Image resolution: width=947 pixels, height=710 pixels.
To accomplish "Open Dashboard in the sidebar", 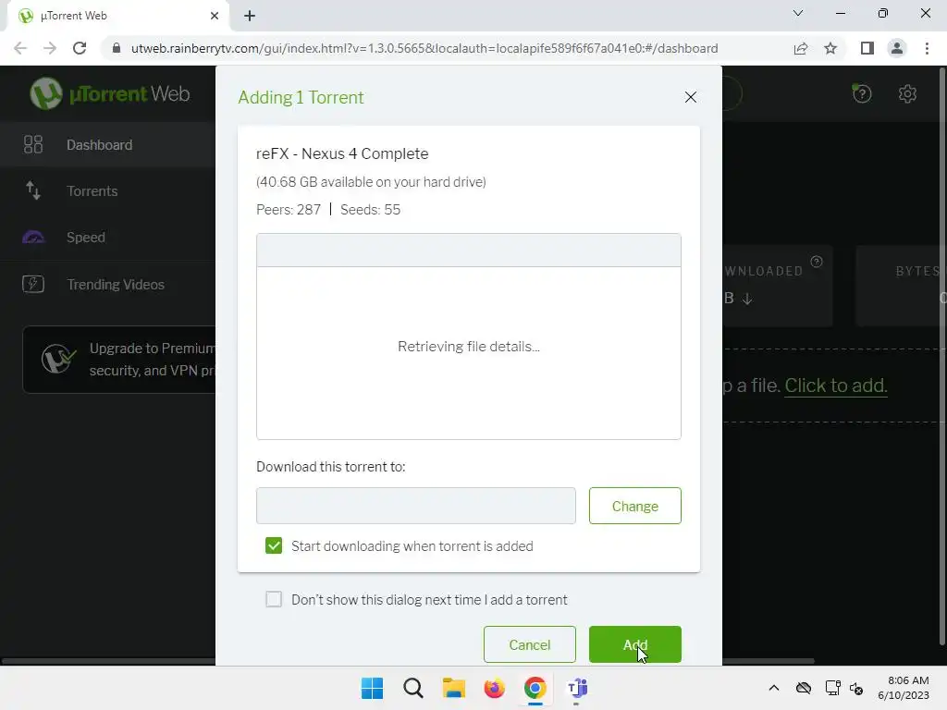I will click(107, 144).
